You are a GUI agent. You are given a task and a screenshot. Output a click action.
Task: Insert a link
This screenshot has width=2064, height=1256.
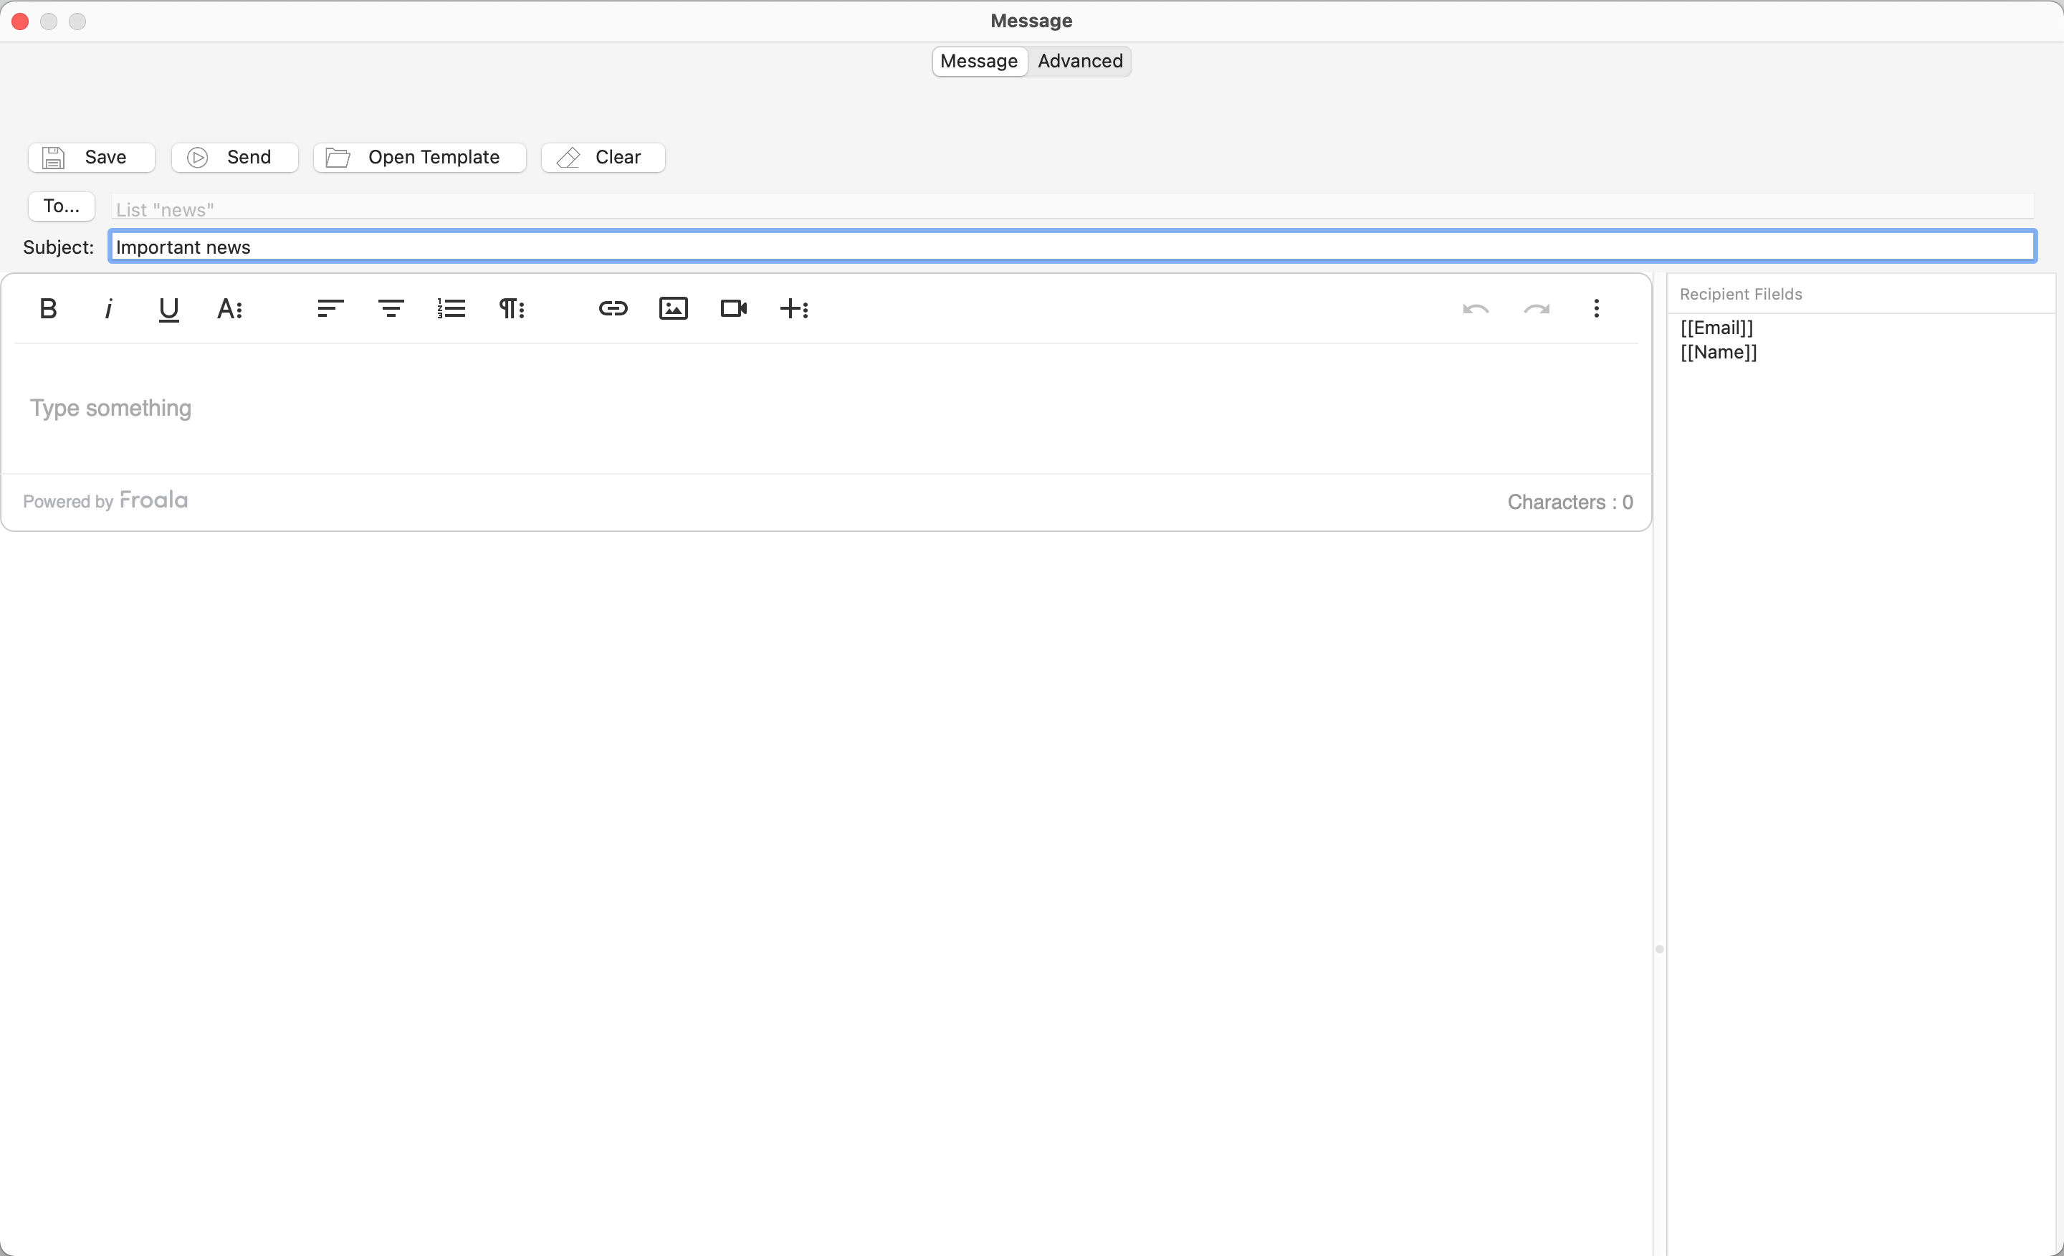click(612, 308)
